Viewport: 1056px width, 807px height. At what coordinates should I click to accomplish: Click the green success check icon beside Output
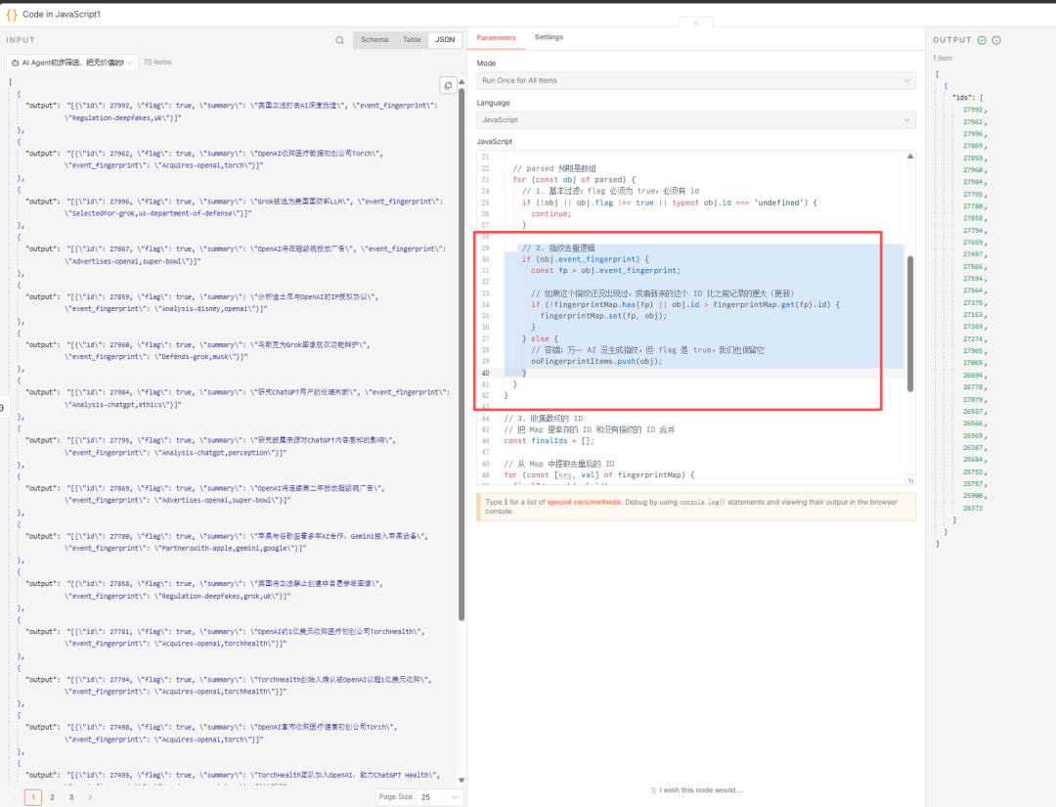982,40
